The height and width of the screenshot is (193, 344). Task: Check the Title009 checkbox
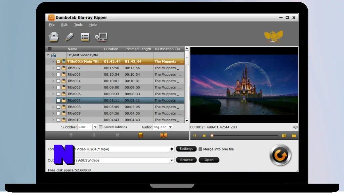point(58,113)
